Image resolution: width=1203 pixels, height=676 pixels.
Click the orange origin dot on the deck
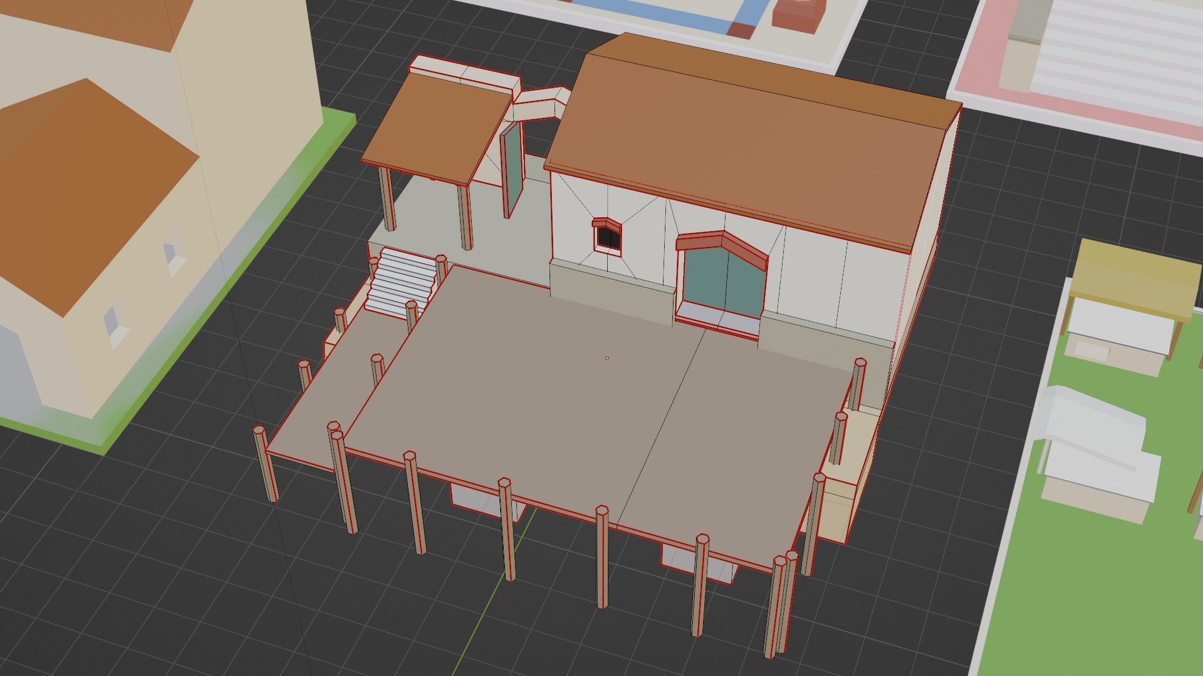tap(607, 358)
